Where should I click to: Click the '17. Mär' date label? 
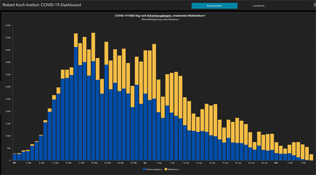coord(81,163)
